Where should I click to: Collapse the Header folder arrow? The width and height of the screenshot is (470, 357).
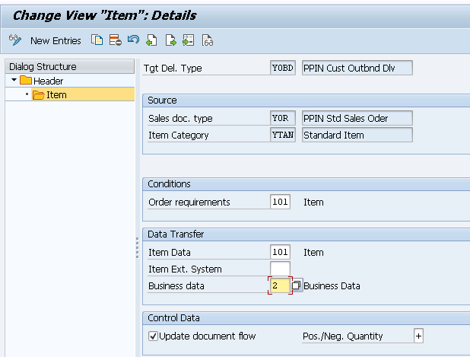click(14, 80)
